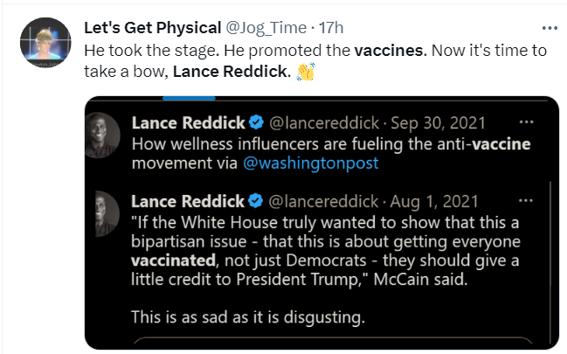Image resolution: width=567 pixels, height=354 pixels.
Task: Click the scrollbar beside the quoted tweets
Action: [x=550, y=262]
